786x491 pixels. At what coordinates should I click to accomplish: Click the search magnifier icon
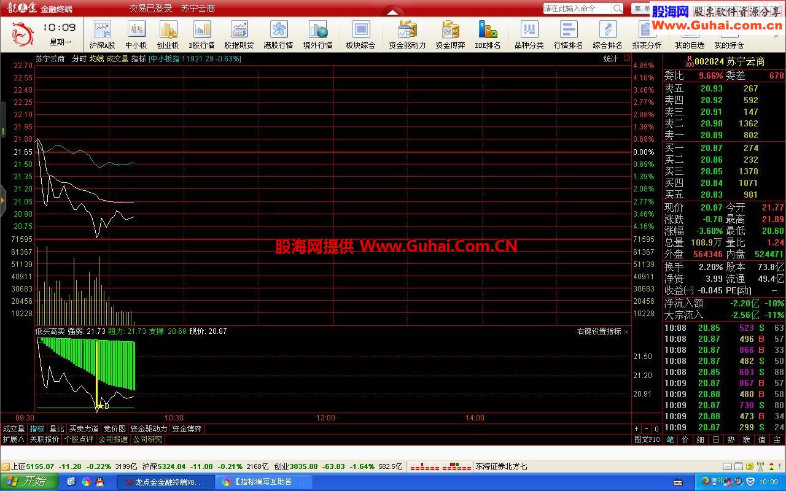(x=618, y=9)
